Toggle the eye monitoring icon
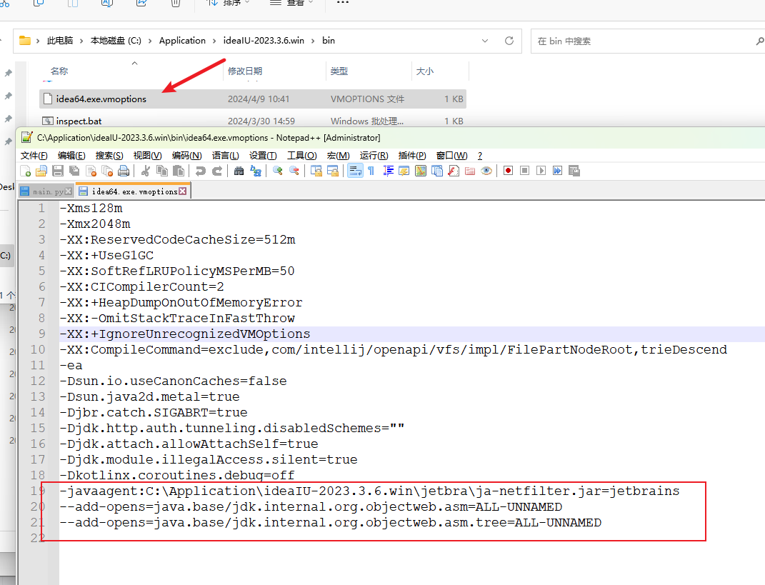Screen dimensions: 765x585 (486, 171)
